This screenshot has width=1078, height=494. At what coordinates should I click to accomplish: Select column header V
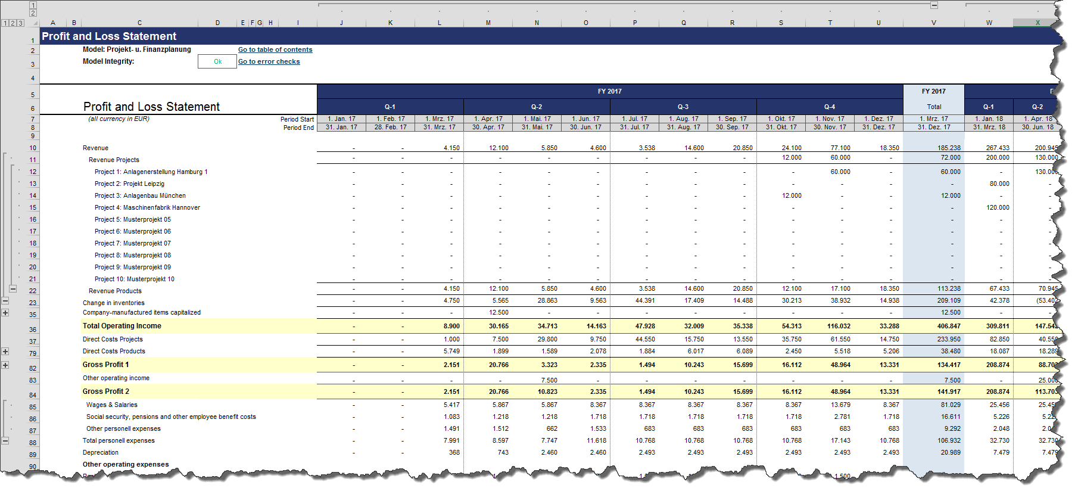[933, 23]
